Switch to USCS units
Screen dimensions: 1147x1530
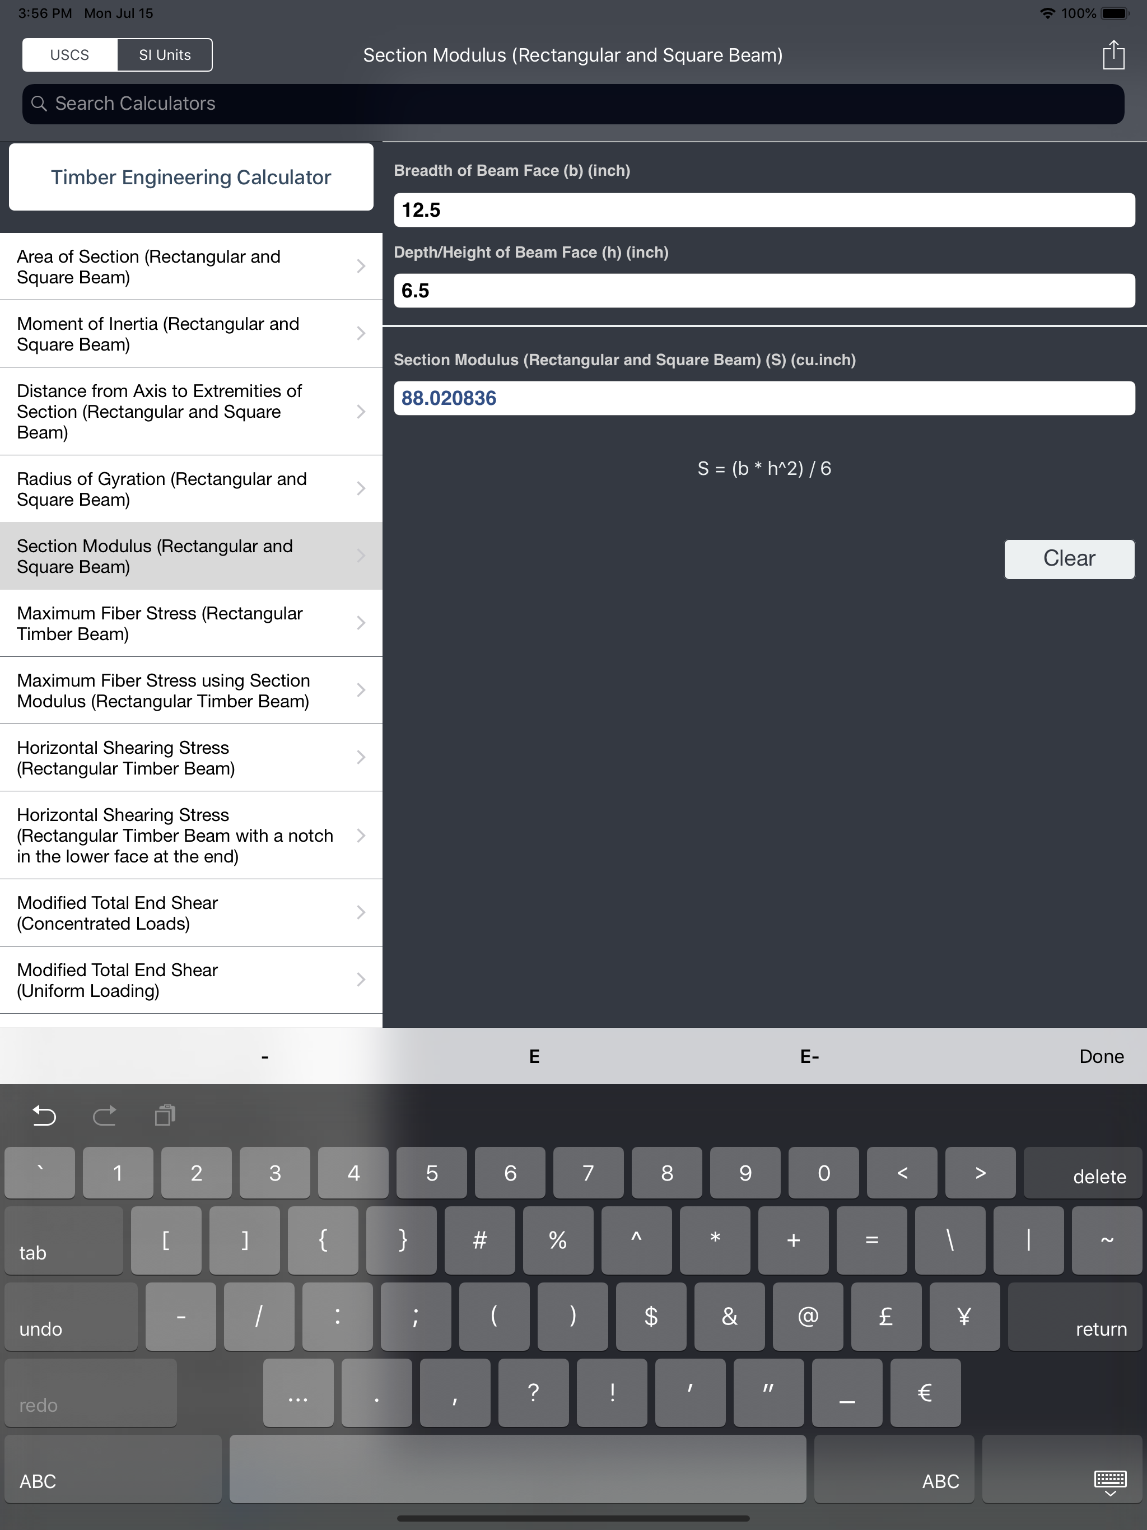click(69, 55)
